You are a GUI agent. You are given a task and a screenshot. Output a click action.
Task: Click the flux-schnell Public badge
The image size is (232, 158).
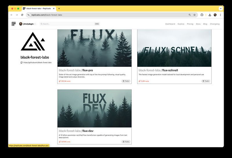pyautogui.click(x=206, y=81)
